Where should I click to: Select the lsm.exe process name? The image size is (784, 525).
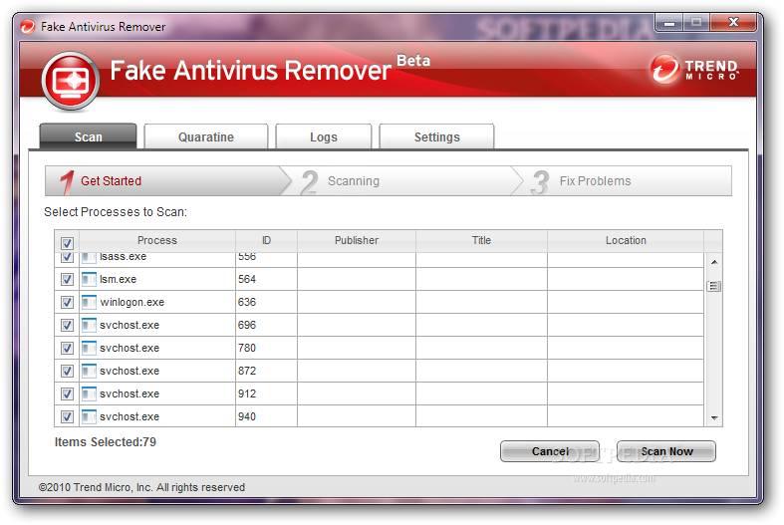[x=118, y=279]
